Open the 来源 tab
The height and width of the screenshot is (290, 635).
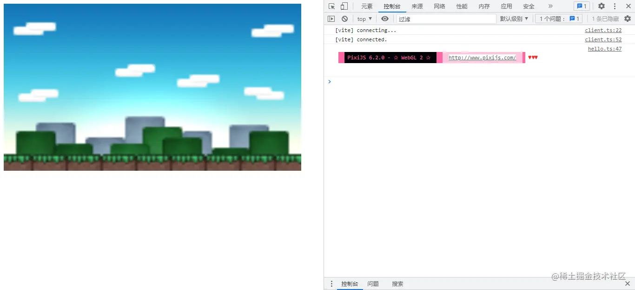[417, 6]
